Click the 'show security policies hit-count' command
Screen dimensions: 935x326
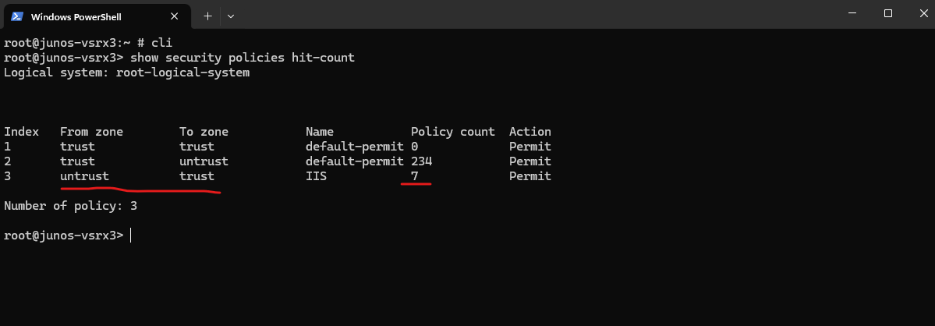(x=242, y=58)
